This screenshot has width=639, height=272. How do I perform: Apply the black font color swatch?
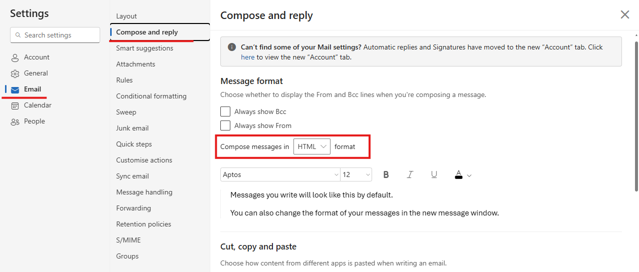[x=458, y=174]
